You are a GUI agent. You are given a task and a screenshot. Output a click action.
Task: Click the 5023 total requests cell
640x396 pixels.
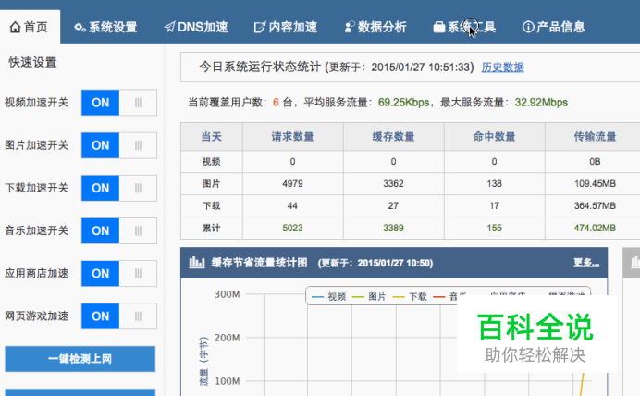pos(292,228)
